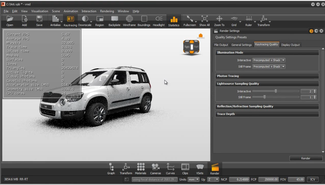Enter Fullscreen mode from the toolbar
325x185 pixels.
coord(190,21)
